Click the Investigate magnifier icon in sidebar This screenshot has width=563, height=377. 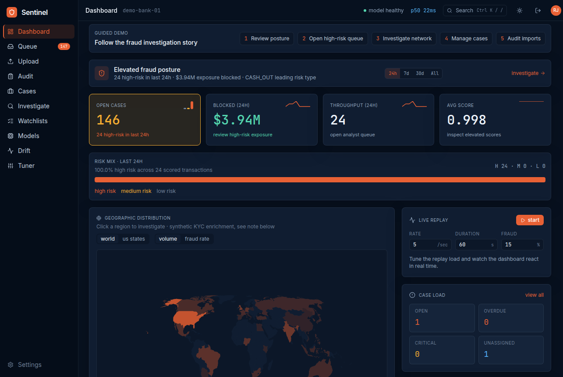click(11, 106)
